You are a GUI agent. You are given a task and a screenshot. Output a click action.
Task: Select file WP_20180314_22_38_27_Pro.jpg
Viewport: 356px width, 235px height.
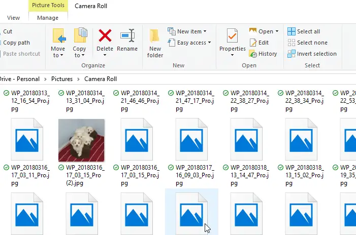249,101
